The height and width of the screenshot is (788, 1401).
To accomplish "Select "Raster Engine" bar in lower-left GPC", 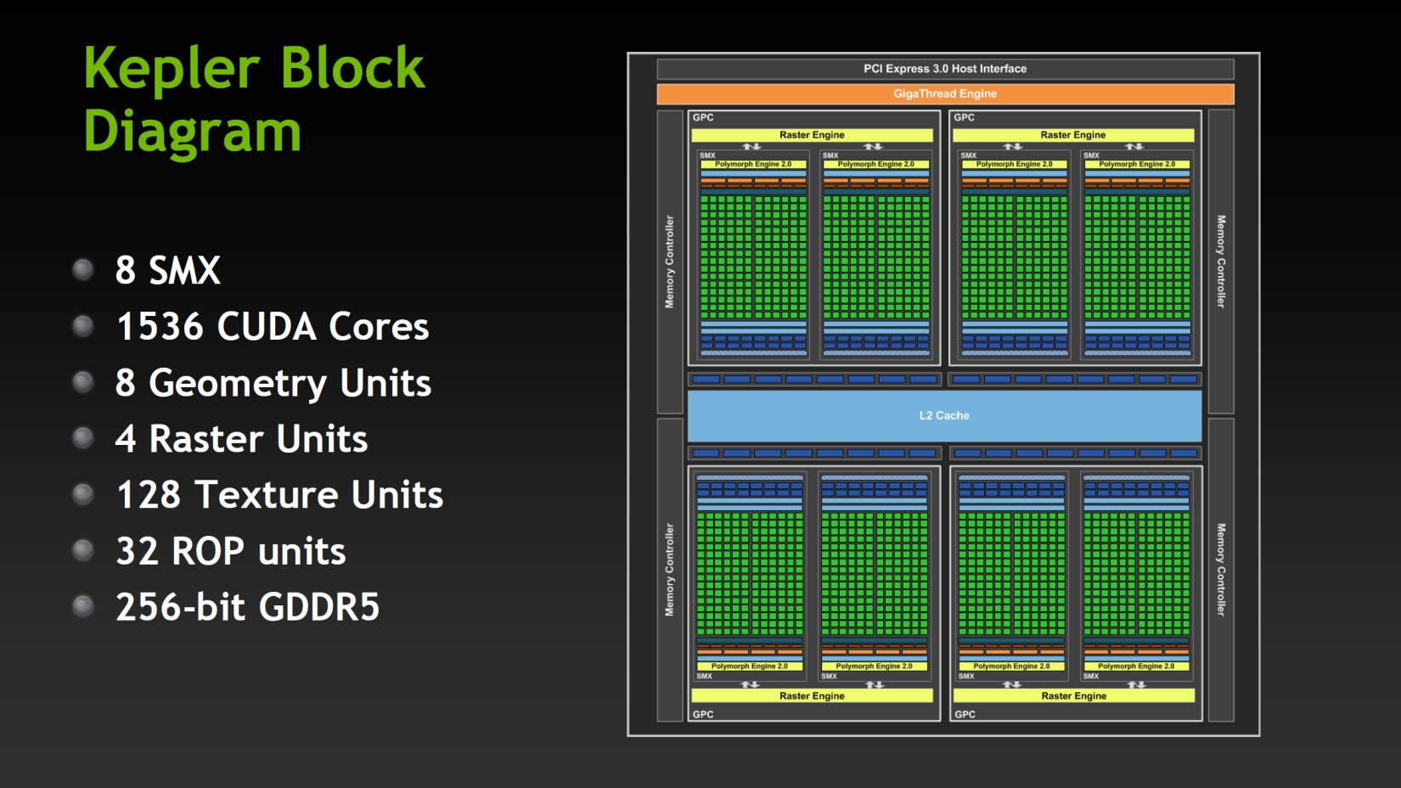I will tap(812, 695).
